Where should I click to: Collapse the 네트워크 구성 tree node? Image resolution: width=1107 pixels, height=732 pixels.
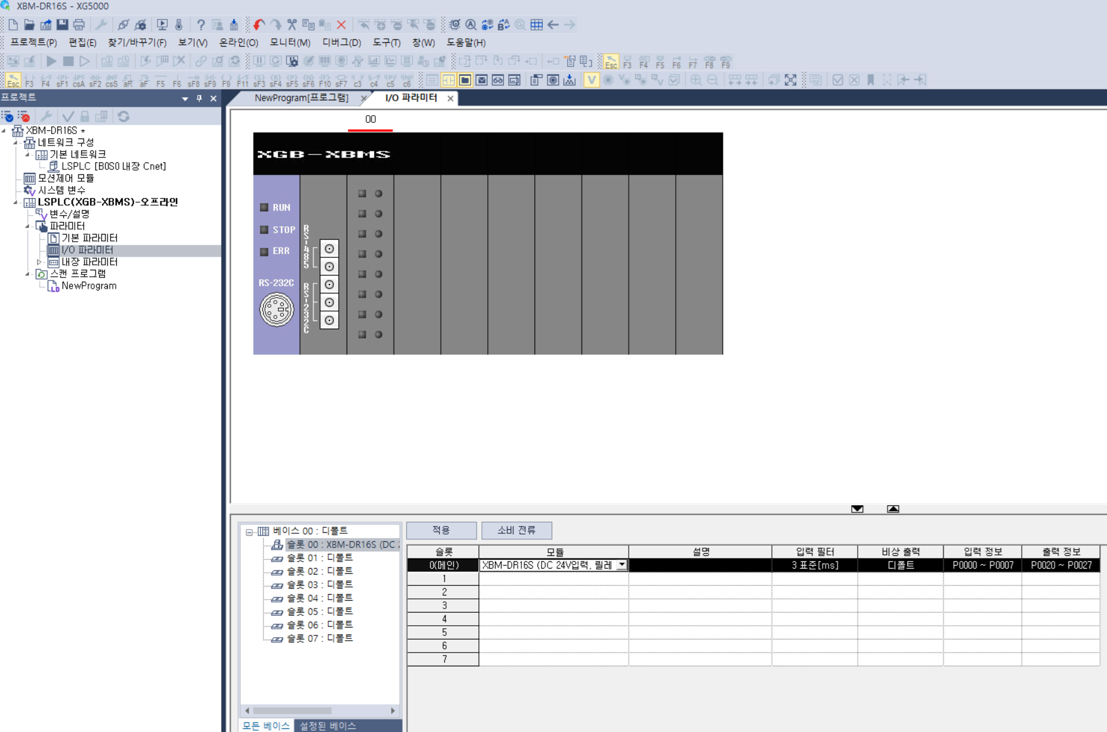tap(16, 142)
